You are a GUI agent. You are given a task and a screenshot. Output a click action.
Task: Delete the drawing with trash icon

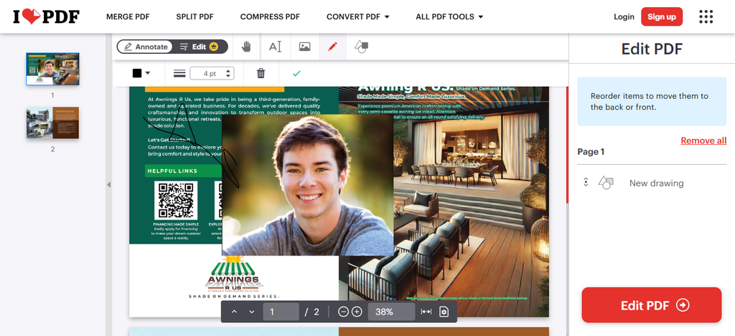tap(261, 73)
